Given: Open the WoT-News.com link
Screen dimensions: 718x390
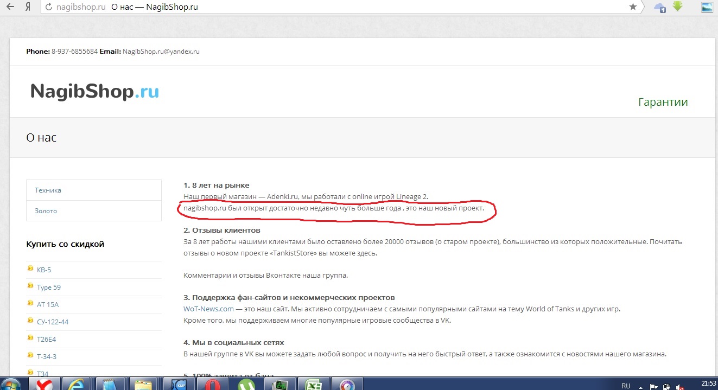Looking at the screenshot, I should tap(208, 309).
